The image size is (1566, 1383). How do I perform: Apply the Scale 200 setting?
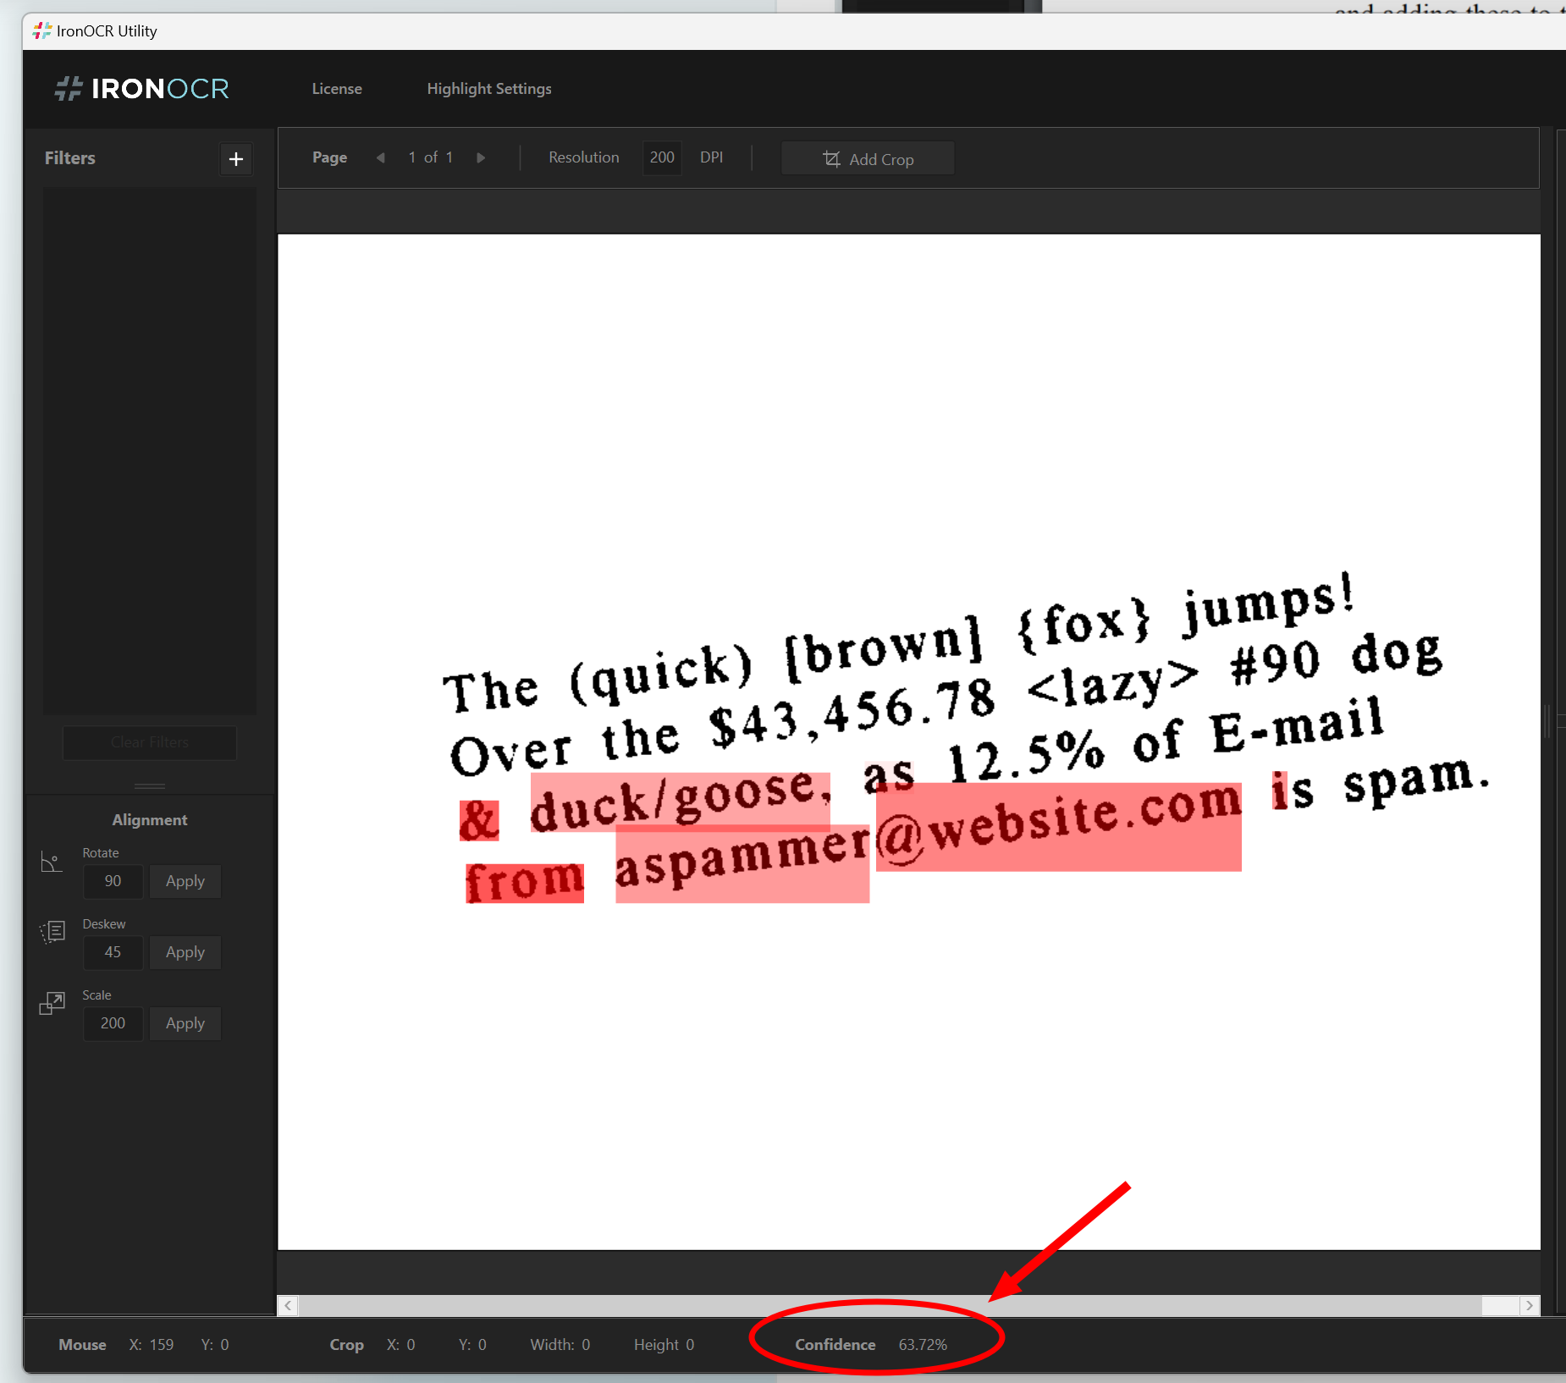(x=185, y=1023)
